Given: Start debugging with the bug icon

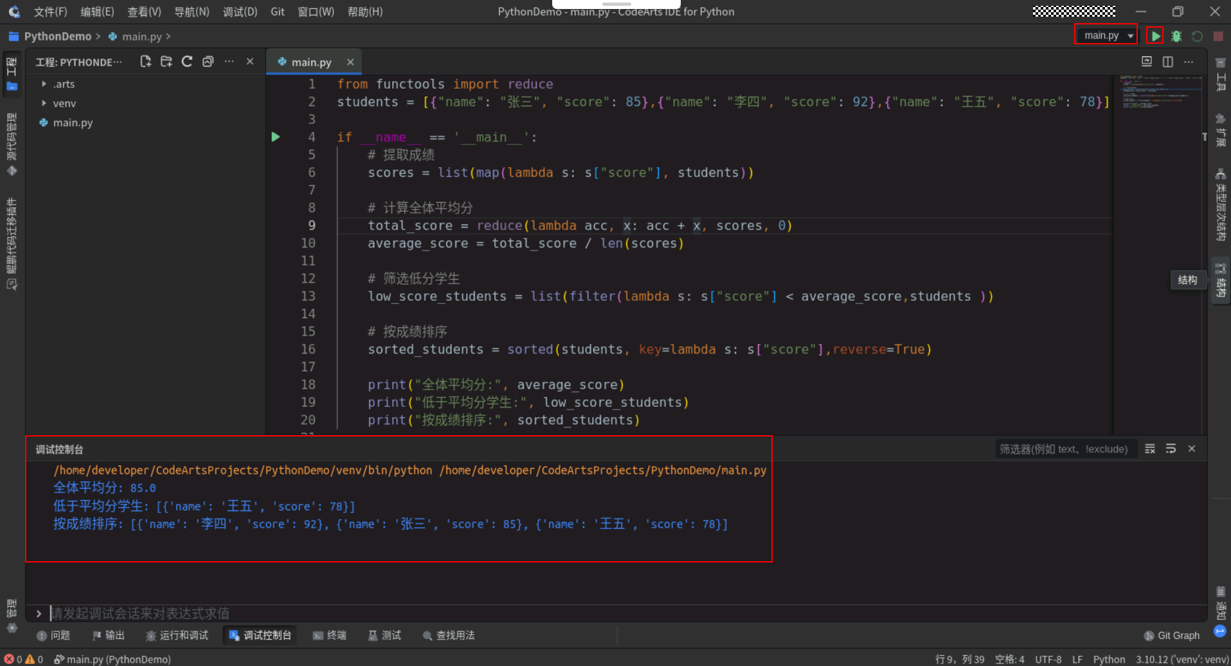Looking at the screenshot, I should pos(1176,36).
